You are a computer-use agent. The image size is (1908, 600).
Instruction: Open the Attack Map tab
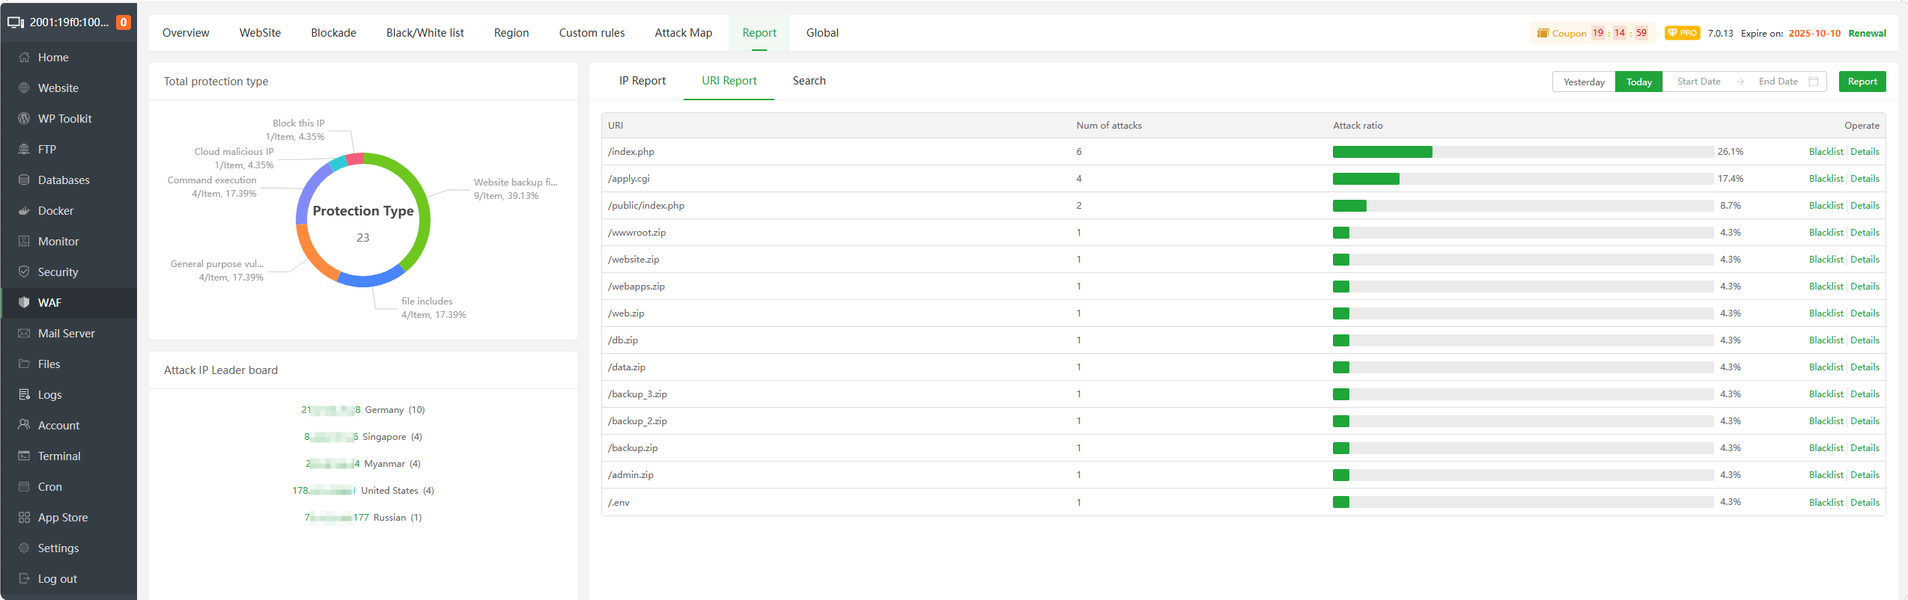tap(683, 33)
